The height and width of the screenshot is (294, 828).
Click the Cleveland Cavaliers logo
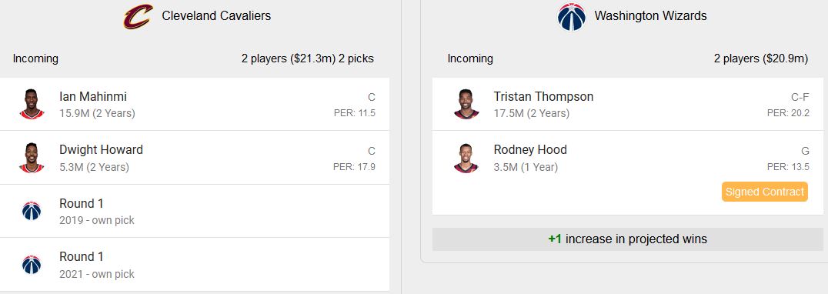coord(139,16)
